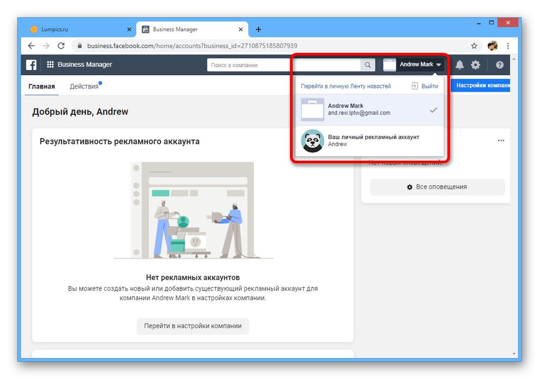Click the checkmark beside Andrew Mark account
The height and width of the screenshot is (379, 539).
click(433, 110)
